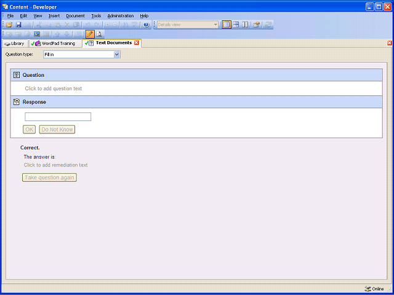Click the Undo arrow icon

87,25
